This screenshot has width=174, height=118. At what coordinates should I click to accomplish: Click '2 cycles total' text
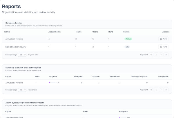click(x=33, y=55)
